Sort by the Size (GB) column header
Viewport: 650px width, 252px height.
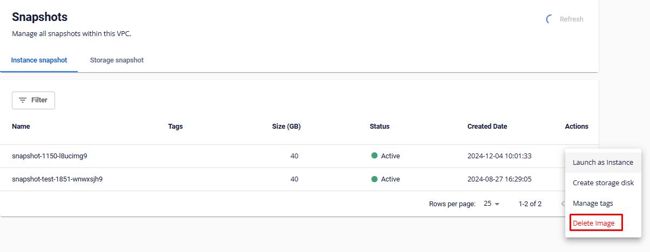tap(286, 127)
